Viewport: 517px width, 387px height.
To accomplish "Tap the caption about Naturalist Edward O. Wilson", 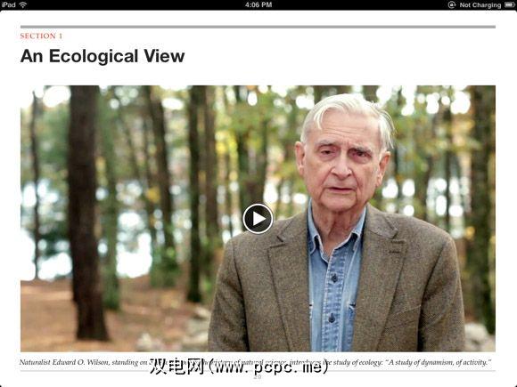I will click(x=255, y=362).
